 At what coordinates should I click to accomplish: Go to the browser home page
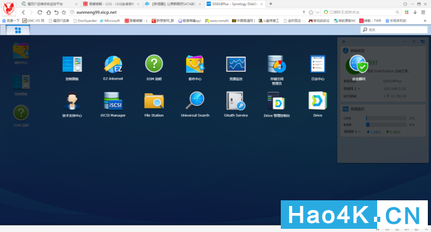(x=48, y=13)
